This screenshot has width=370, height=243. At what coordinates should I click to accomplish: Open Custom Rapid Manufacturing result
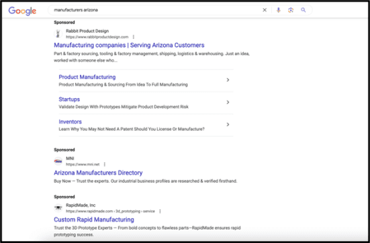94,220
